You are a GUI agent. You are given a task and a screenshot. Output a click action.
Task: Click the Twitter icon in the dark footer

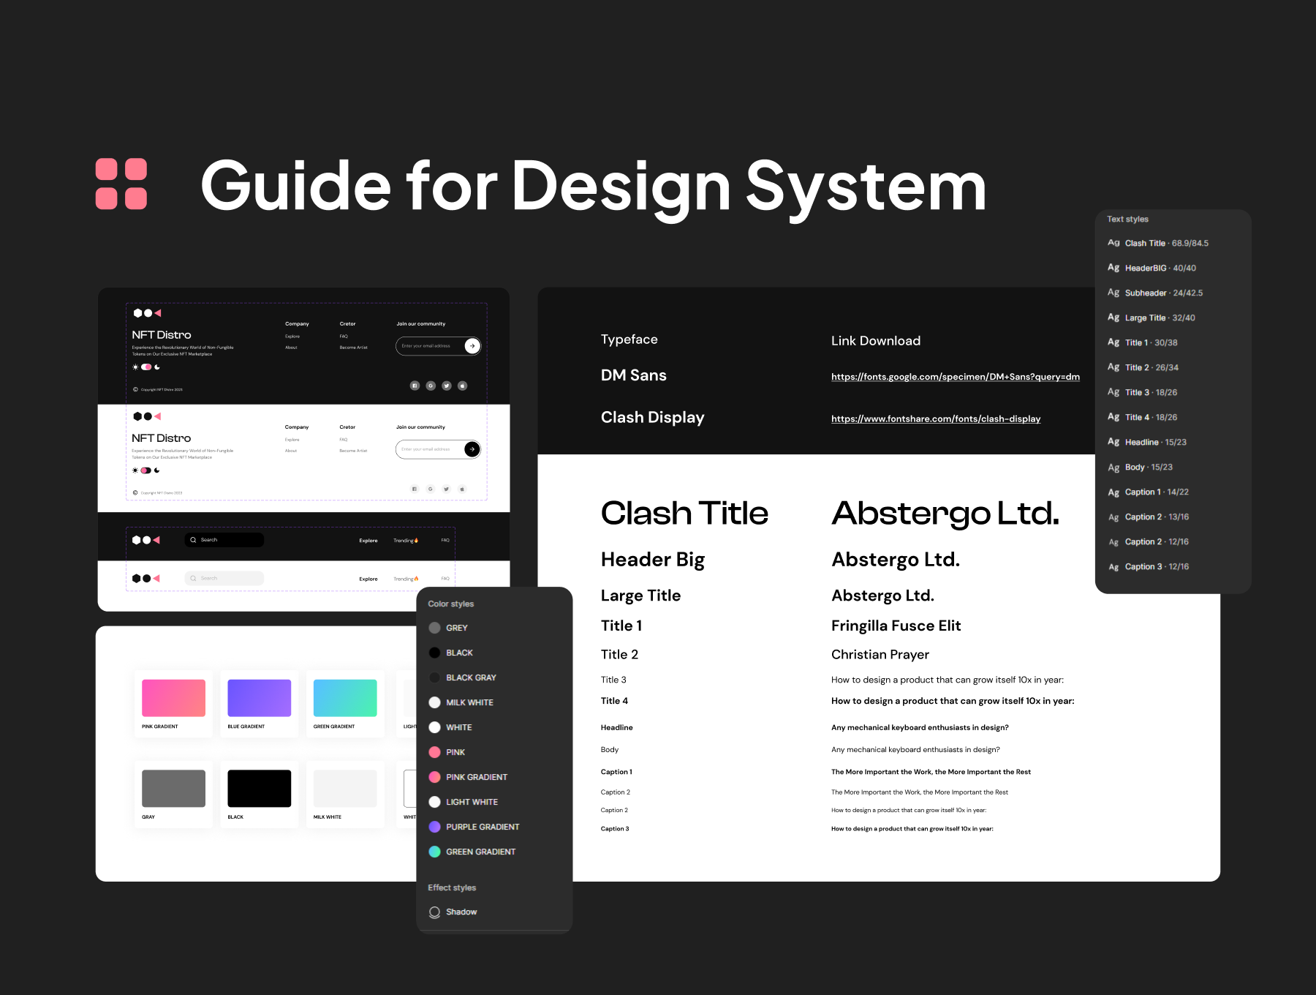tap(446, 386)
